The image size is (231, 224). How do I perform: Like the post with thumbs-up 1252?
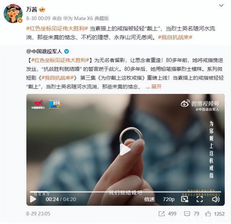[x=208, y=214]
